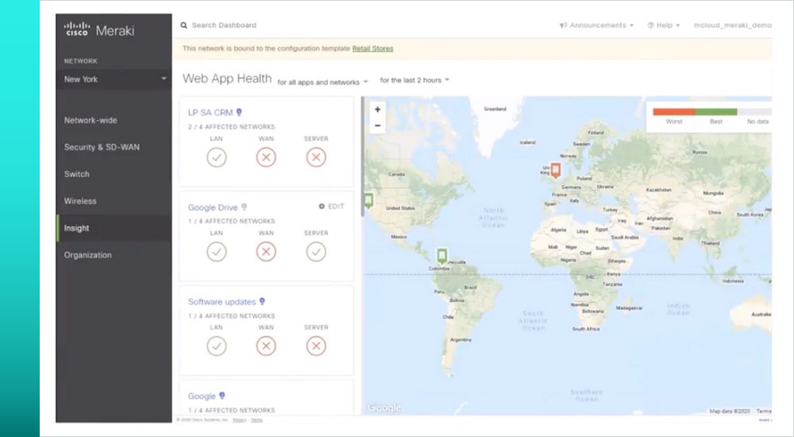
Task: Click LP SA CRM WAN failure icon
Action: pos(266,157)
